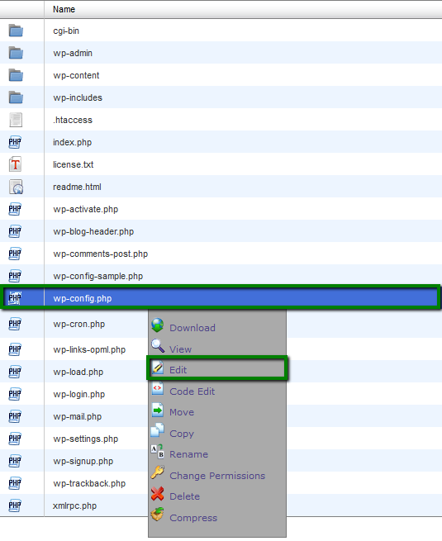This screenshot has width=442, height=541.
Task: Click the Edit pencil icon
Action: 158,368
